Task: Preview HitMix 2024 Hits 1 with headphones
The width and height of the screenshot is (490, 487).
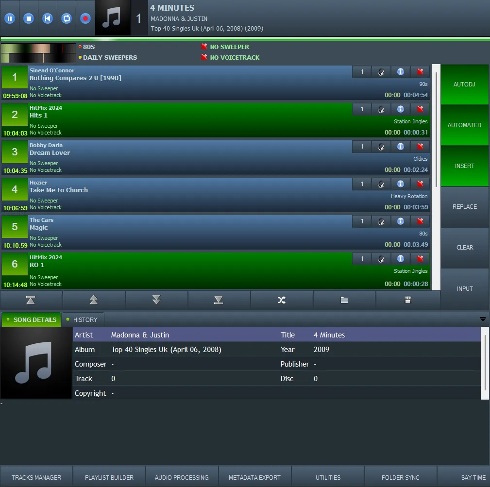Action: point(381,109)
